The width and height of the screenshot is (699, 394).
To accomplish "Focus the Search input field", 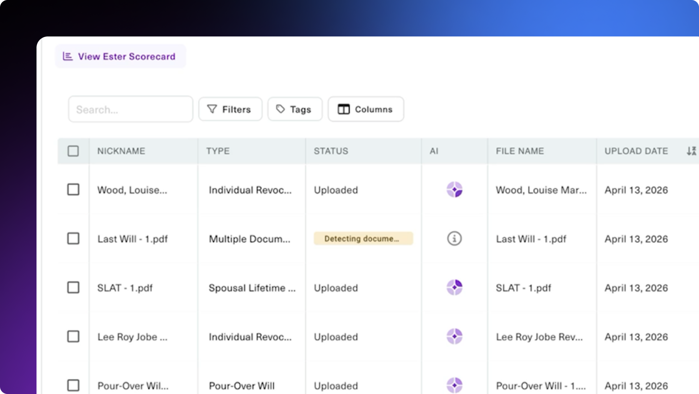I will point(131,109).
